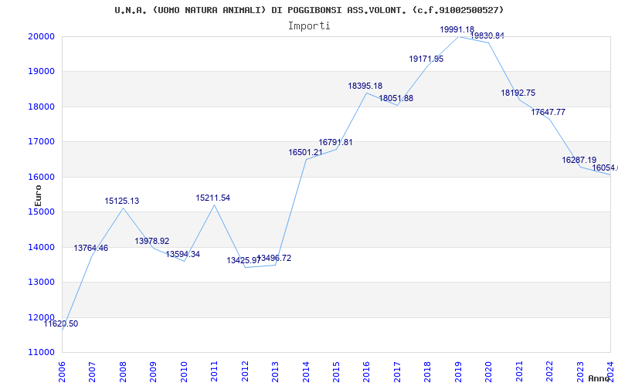Click data label 13764.46
The width and height of the screenshot is (618, 386).
(90, 248)
